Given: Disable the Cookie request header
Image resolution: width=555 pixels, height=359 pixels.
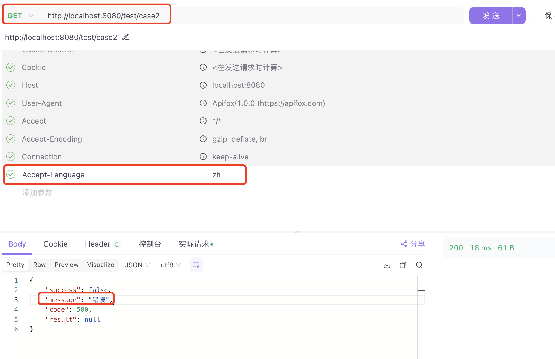Looking at the screenshot, I should 11,67.
